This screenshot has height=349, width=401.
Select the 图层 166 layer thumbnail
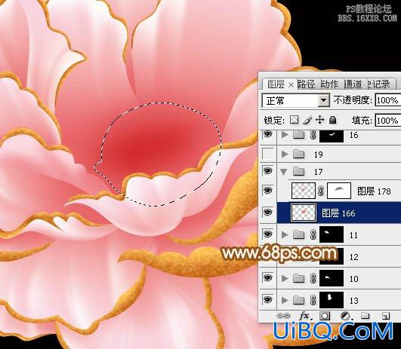click(304, 213)
